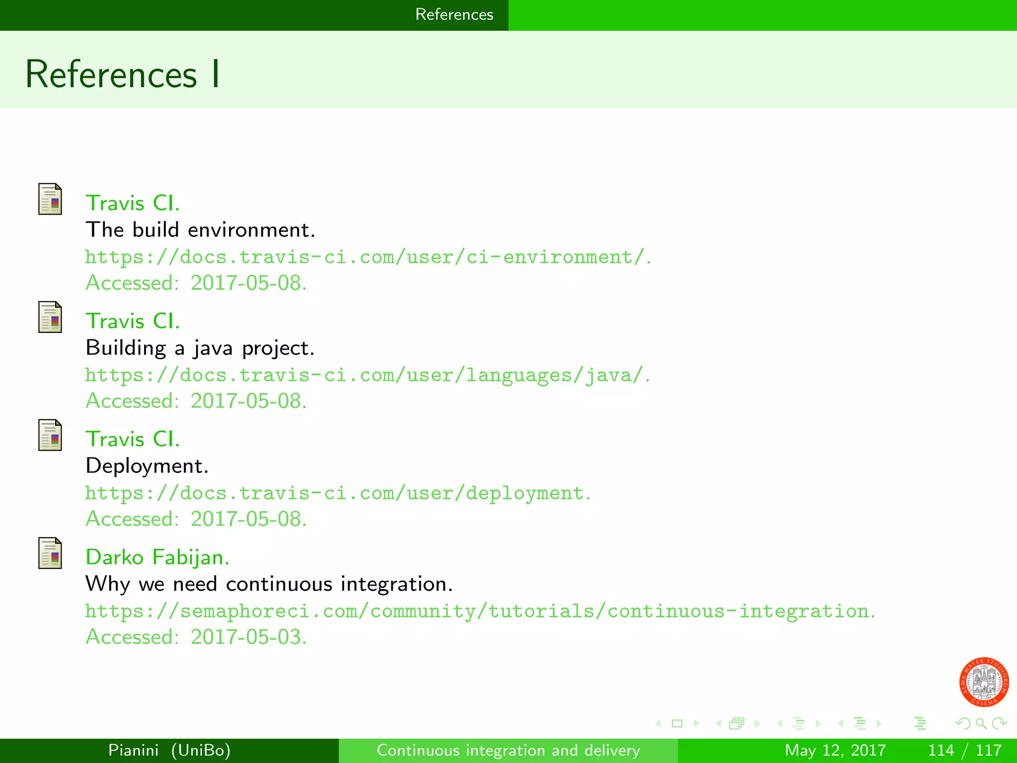Click the slide rectangle navigation icon
The height and width of the screenshot is (763, 1017).
coord(677,724)
